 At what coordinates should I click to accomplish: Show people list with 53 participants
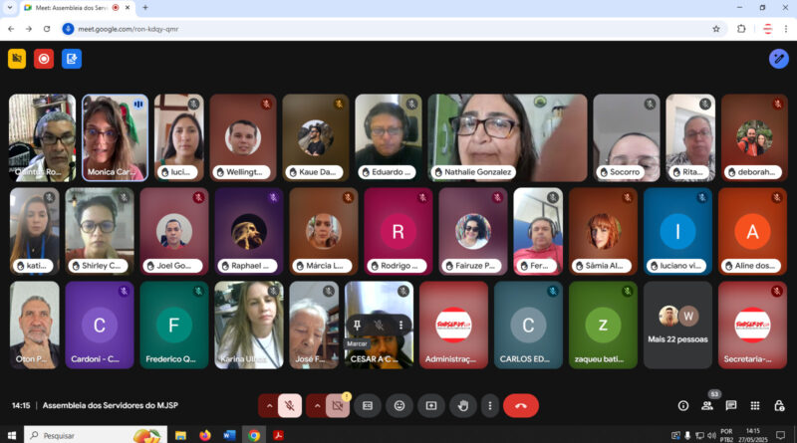click(x=707, y=404)
